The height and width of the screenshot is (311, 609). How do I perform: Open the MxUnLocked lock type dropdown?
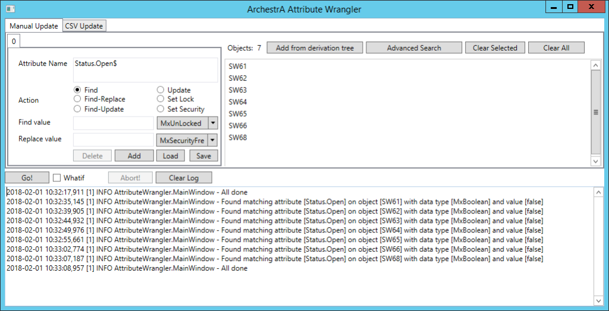pos(187,123)
